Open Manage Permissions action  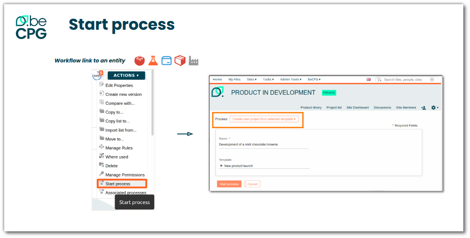pos(125,175)
